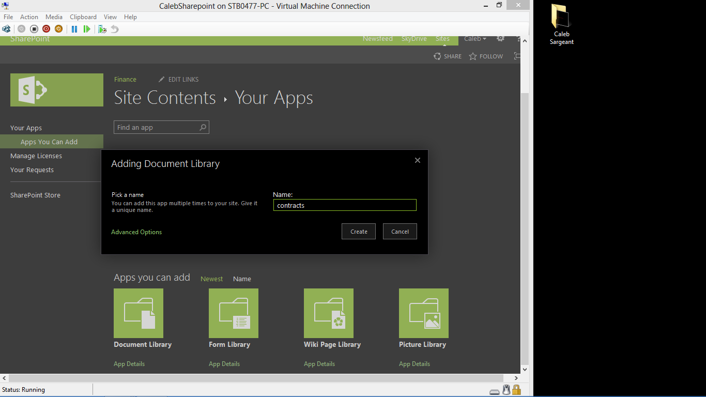This screenshot has width=706, height=397.
Task: Click the vertical scrollbar up arrow
Action: click(525, 41)
